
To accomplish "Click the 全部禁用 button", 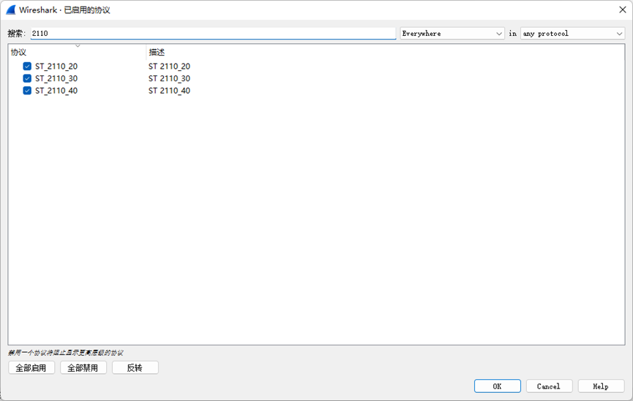I will tap(83, 368).
